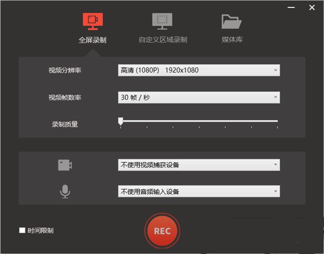The width and height of the screenshot is (324, 254).
Task: Open the 不使用音频输入设备 dropdown
Action: pyautogui.click(x=199, y=191)
